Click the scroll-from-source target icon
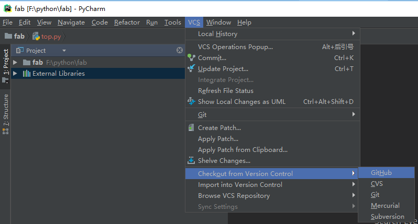The image size is (418, 224). point(180,50)
